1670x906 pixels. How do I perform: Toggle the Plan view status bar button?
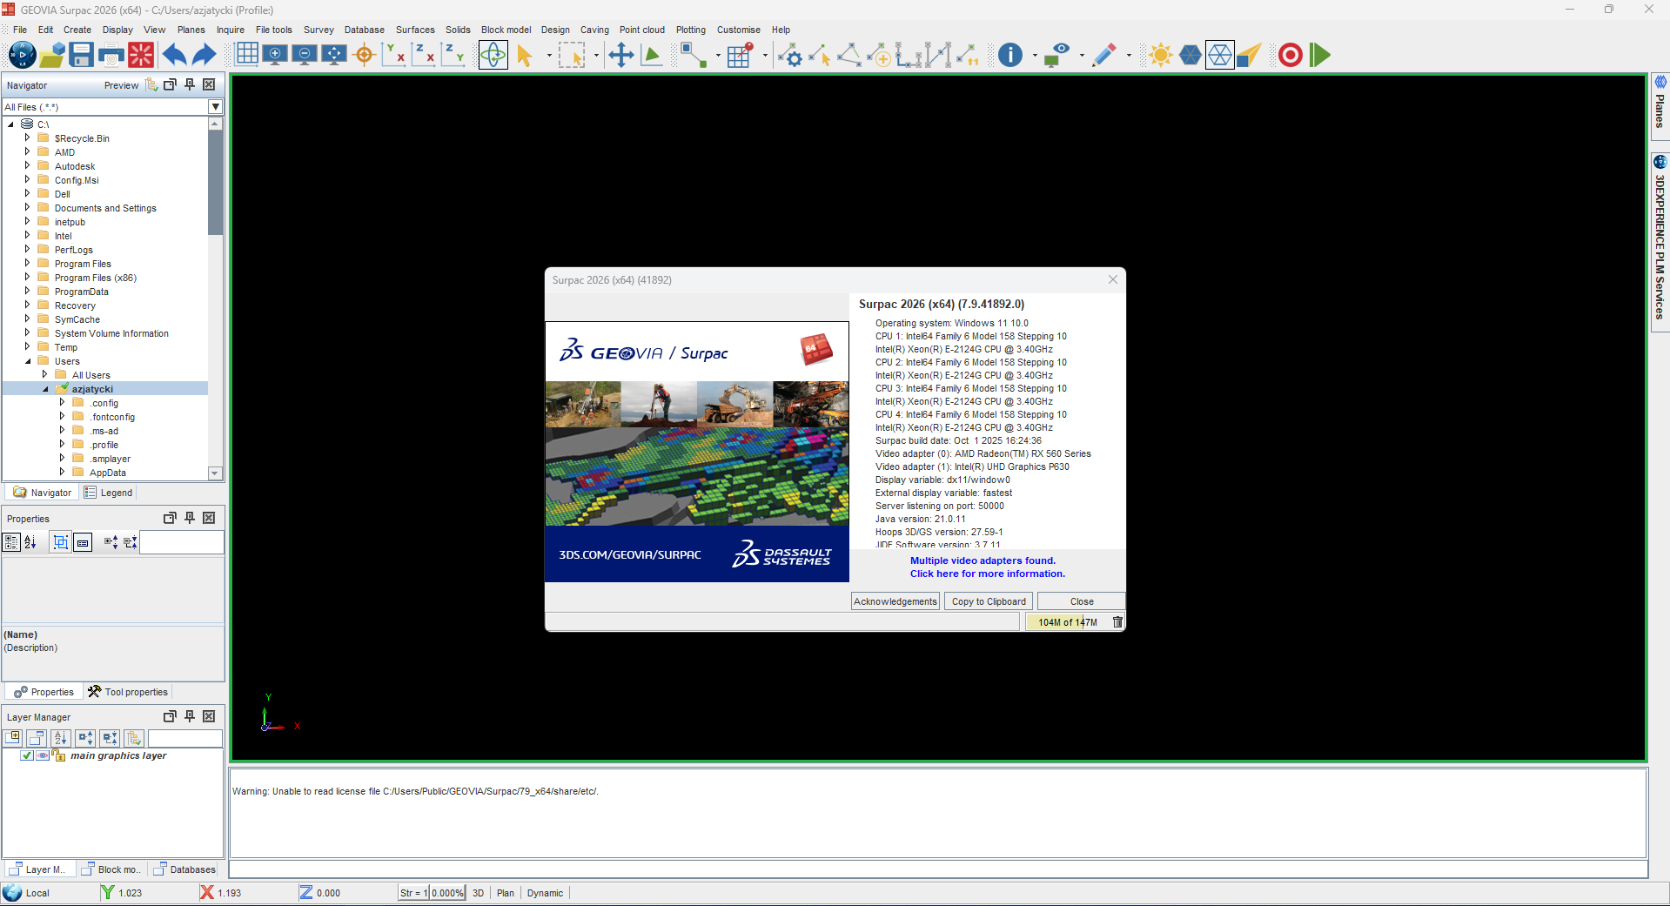coord(506,893)
